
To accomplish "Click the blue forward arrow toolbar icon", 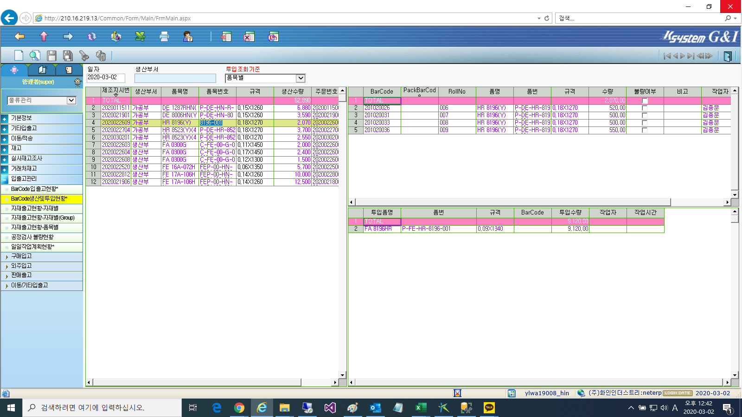I will click(x=68, y=36).
